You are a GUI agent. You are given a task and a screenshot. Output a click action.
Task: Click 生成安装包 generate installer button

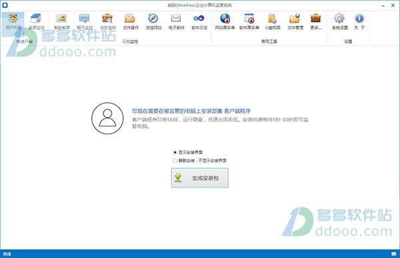click(x=200, y=178)
